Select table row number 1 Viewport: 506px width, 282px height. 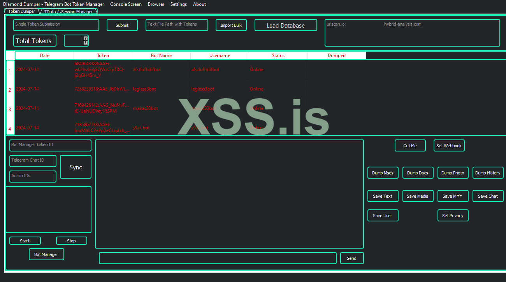pyautogui.click(x=10, y=70)
